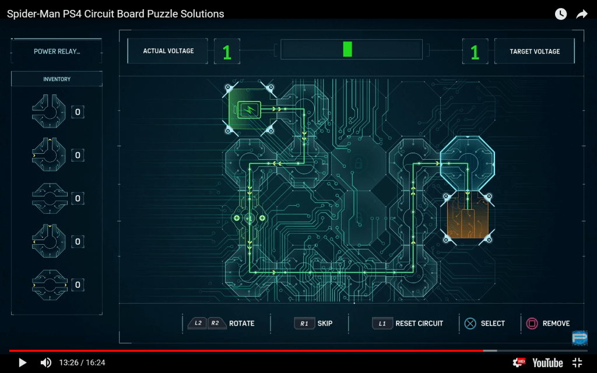This screenshot has width=597, height=373.
Task: Click the Target Voltage label
Action: click(x=535, y=51)
